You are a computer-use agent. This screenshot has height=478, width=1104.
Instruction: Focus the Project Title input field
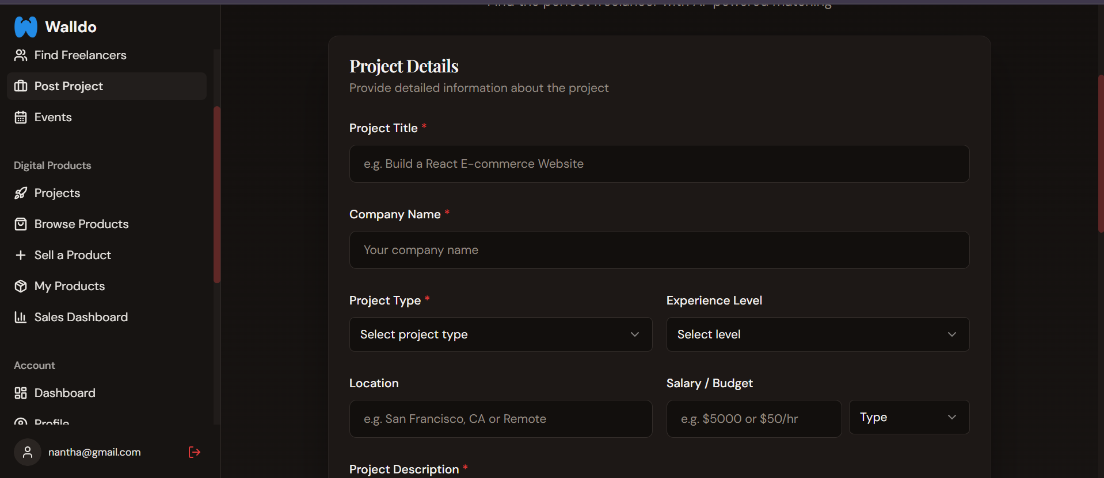660,164
